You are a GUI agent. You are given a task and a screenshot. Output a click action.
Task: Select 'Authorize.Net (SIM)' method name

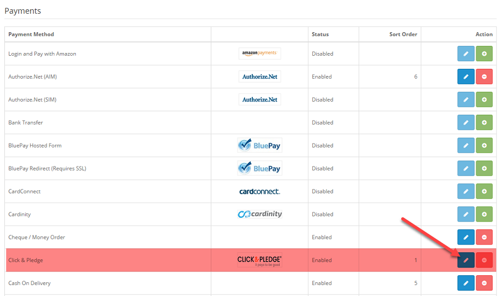tap(32, 99)
